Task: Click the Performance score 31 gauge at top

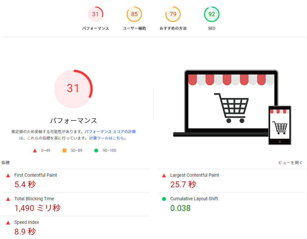Action: [x=95, y=14]
